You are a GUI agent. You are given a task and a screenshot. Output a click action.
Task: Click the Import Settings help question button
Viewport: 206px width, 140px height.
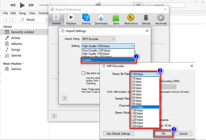(65, 99)
